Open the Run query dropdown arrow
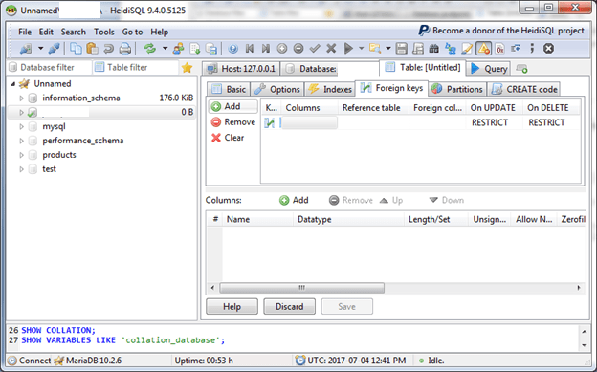Viewport: 597px width, 372px height. click(362, 49)
